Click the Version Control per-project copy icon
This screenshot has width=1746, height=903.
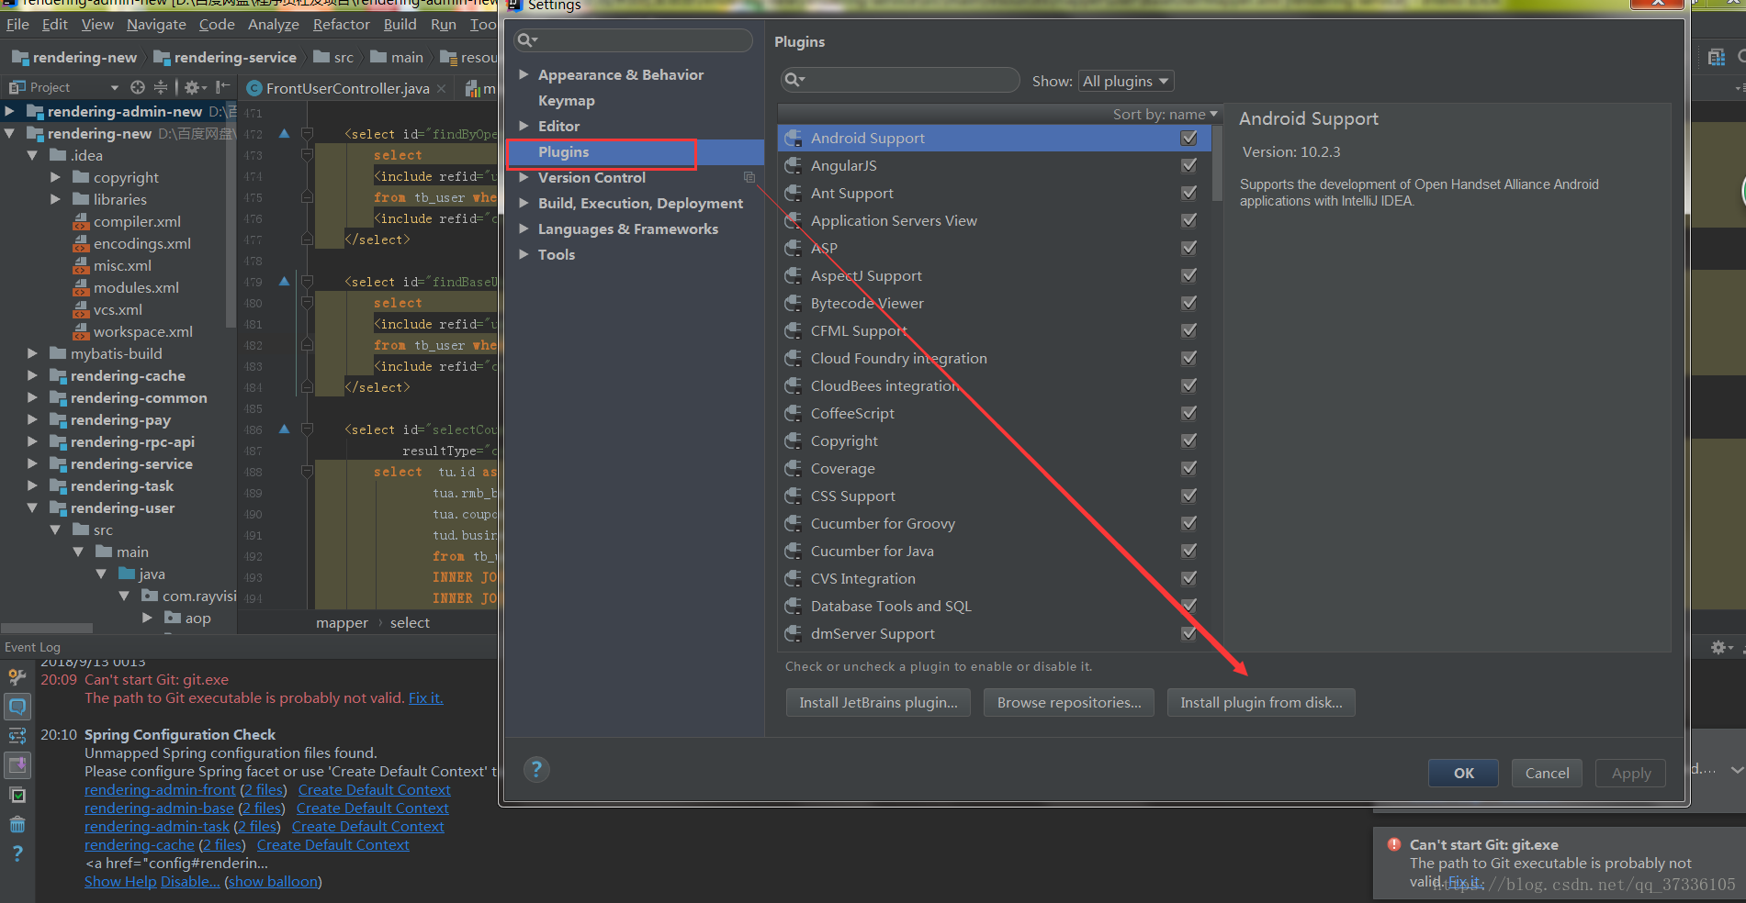(x=749, y=177)
